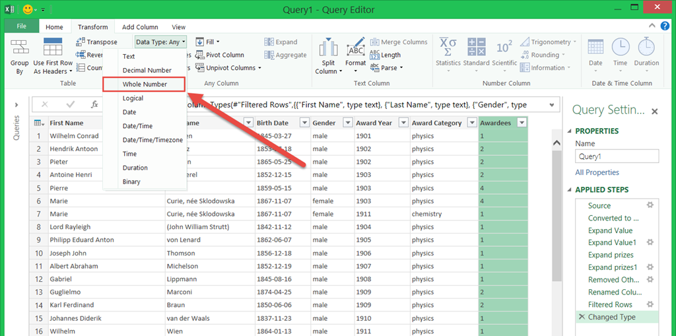Select the Filtered Rows applied step

pyautogui.click(x=610, y=304)
